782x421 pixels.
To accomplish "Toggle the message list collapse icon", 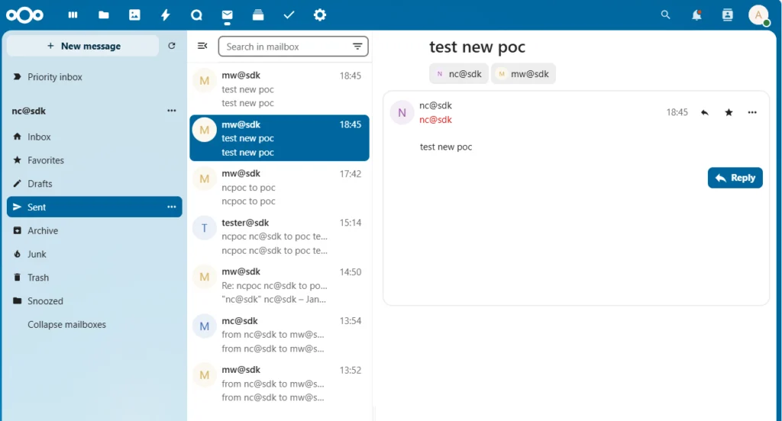I will (202, 46).
